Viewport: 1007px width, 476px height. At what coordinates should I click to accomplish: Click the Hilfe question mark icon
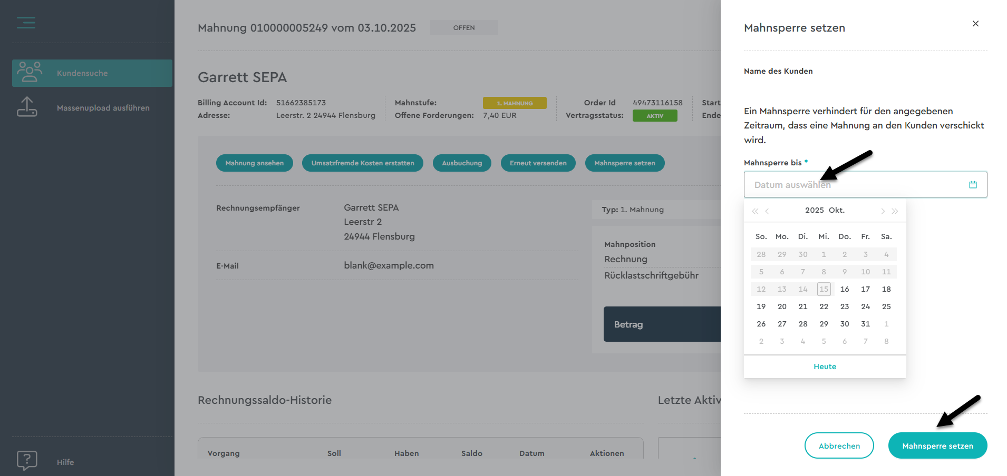click(x=27, y=461)
